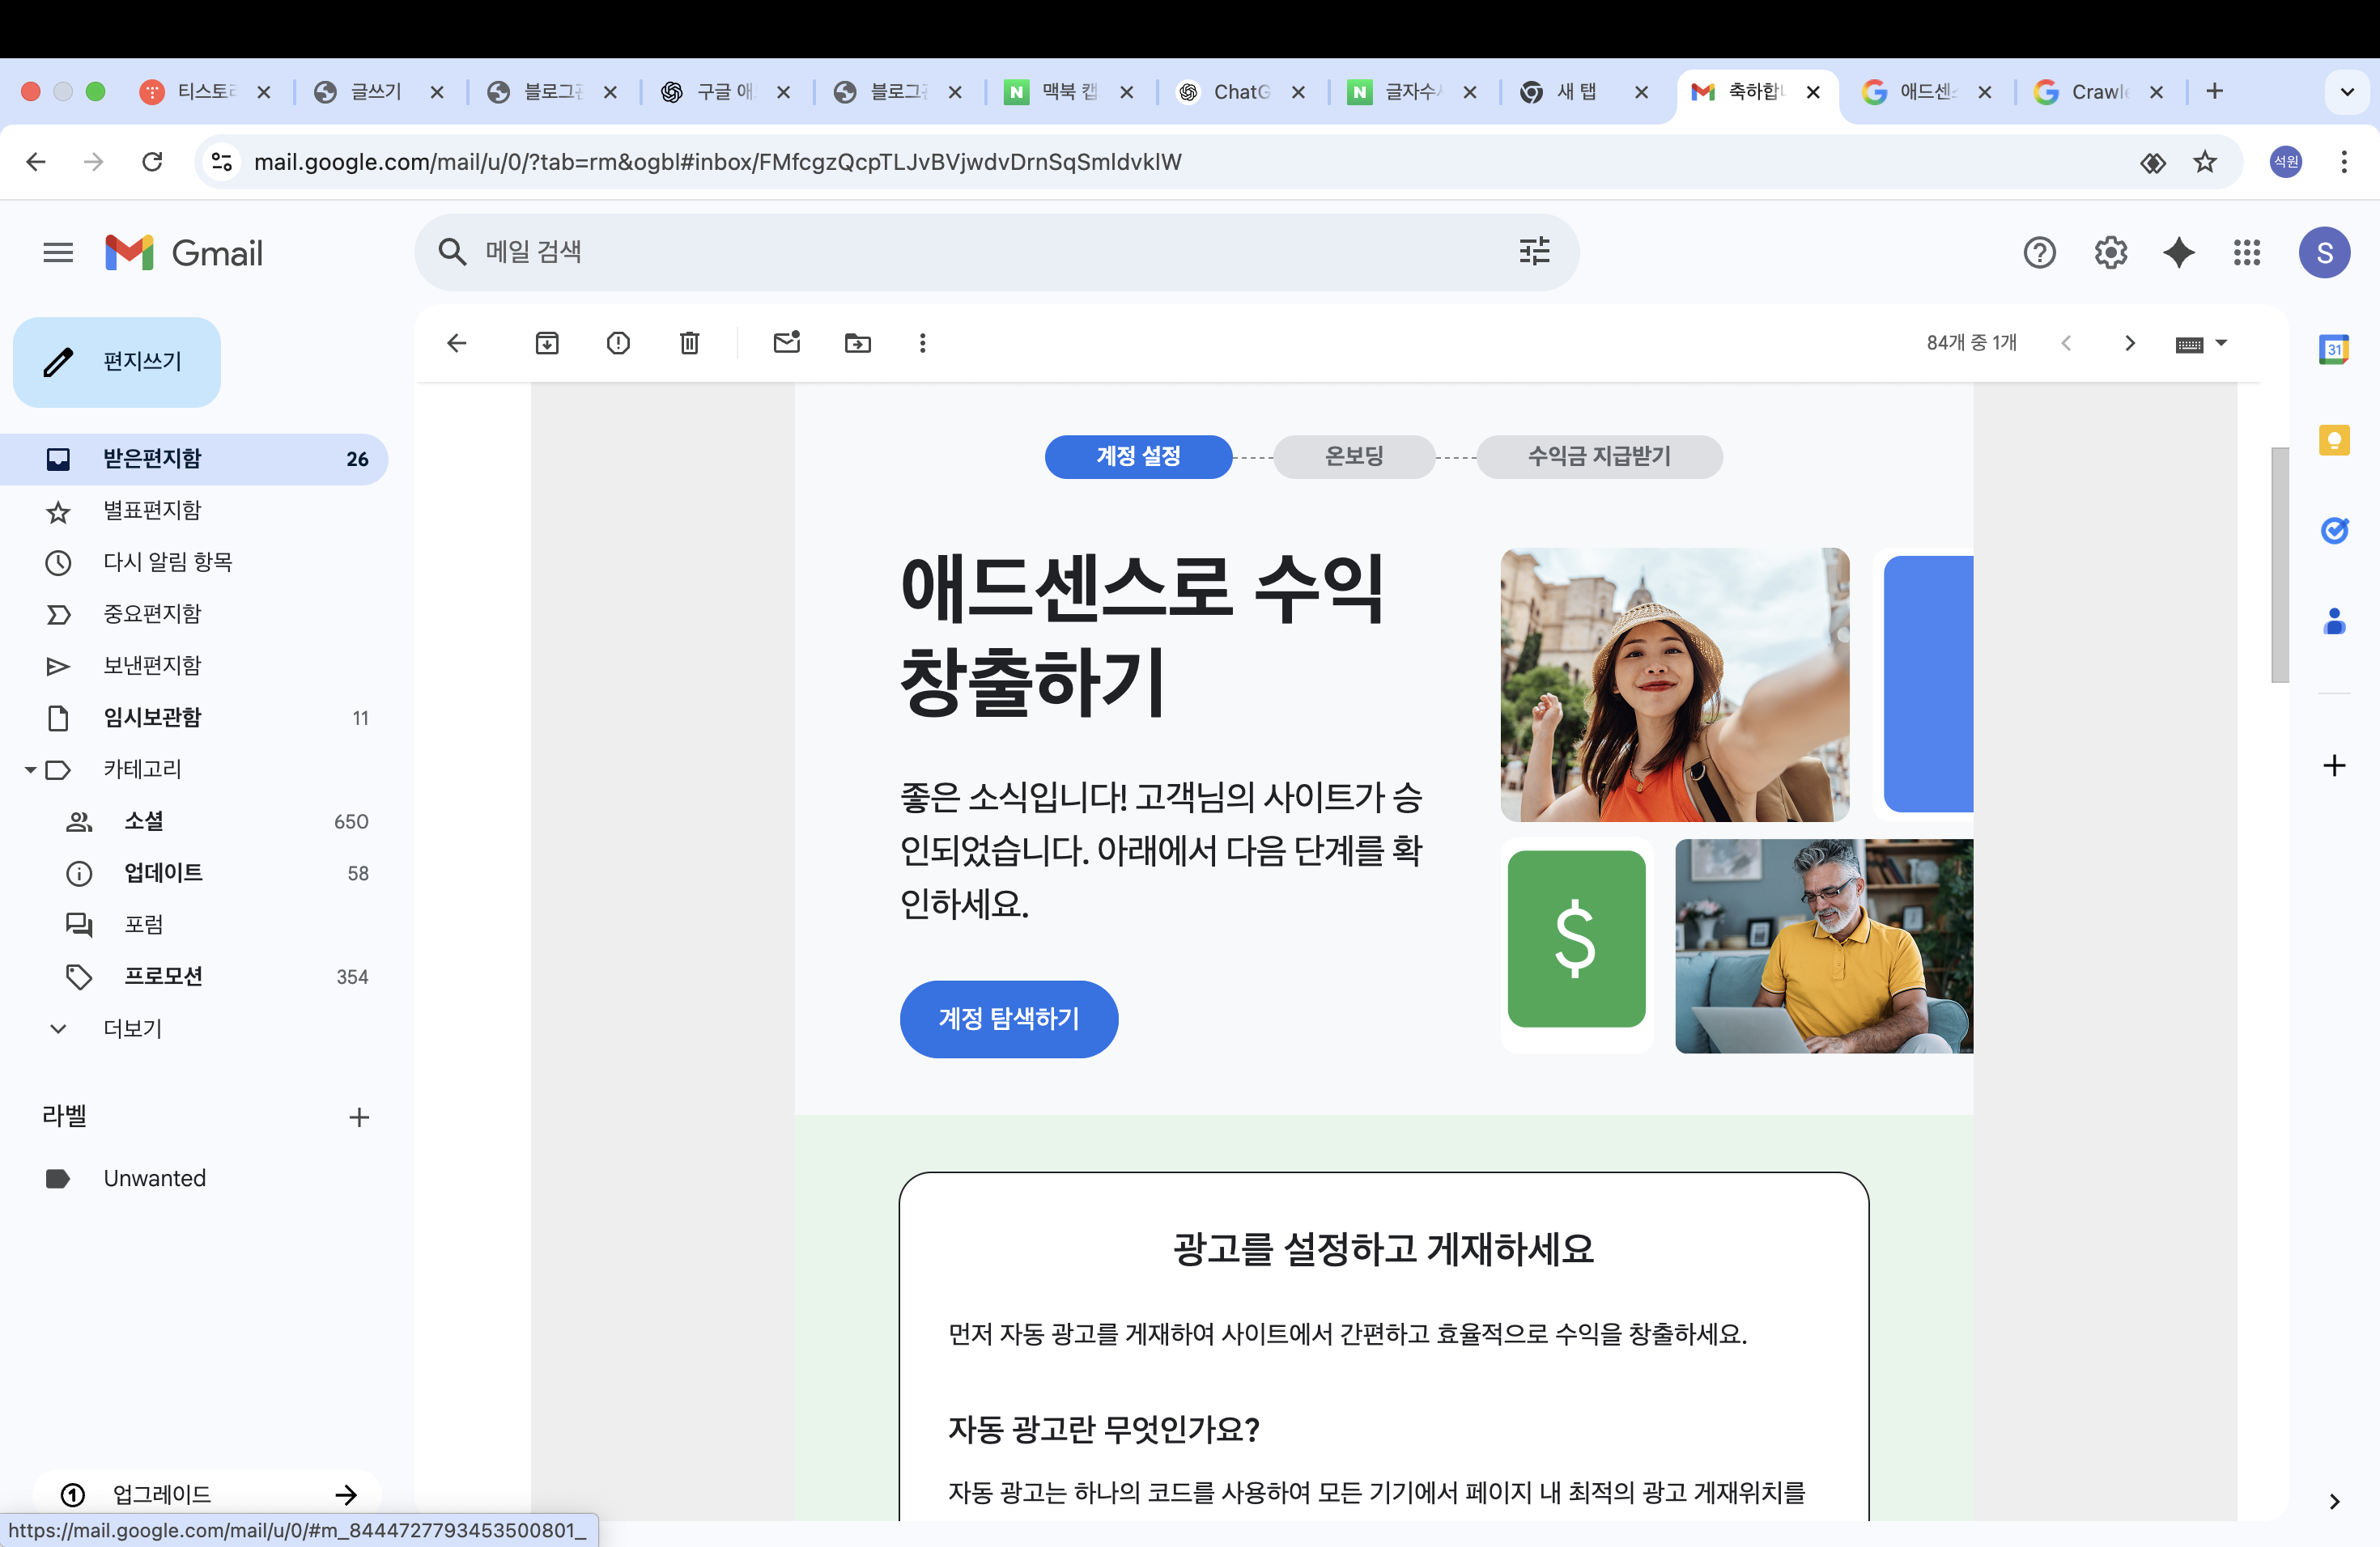Mark the email as unread
This screenshot has width=2380, height=1547.
point(786,343)
